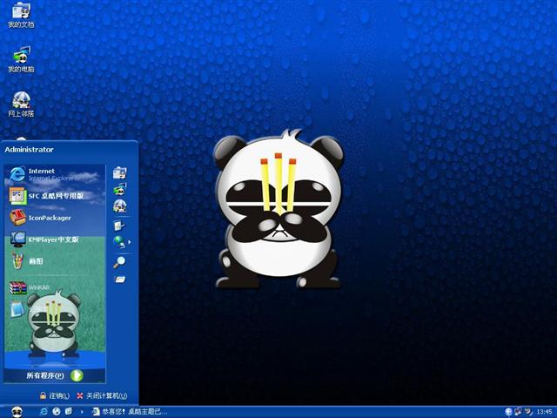Launch Internet Explorer from Start menu
Screen dimensions: 557x418
(x=55, y=174)
